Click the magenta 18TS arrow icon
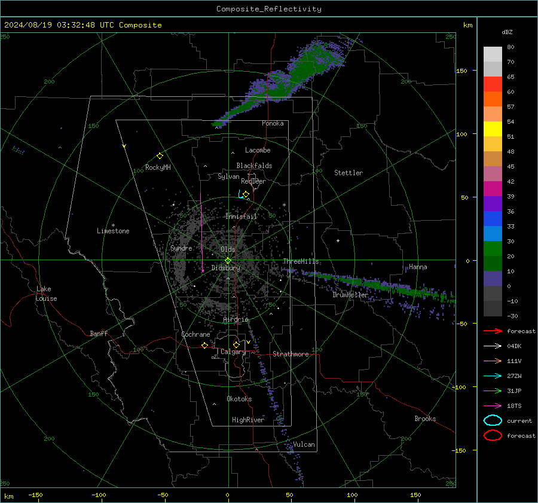The height and width of the screenshot is (503, 538). (493, 406)
